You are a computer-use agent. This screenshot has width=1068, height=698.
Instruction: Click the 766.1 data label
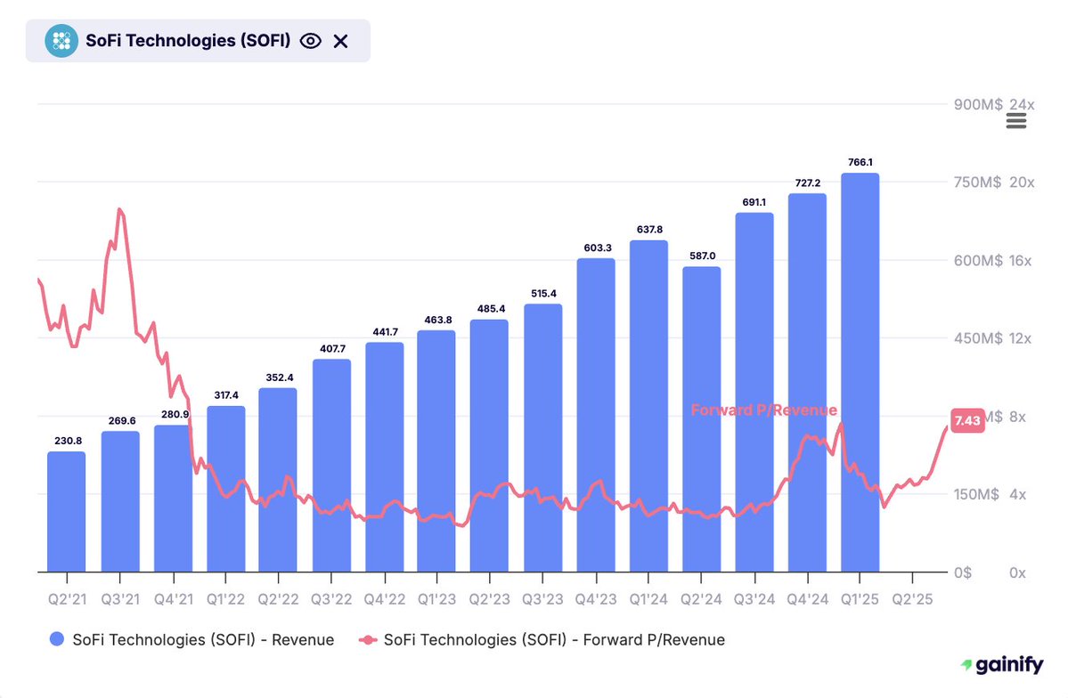click(860, 162)
